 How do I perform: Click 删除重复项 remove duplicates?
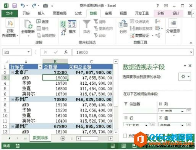141,29
